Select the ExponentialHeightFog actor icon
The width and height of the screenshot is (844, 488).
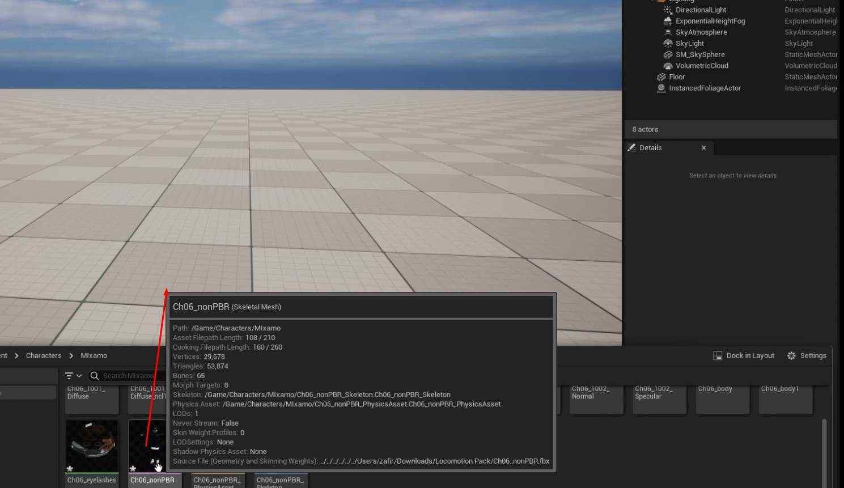668,21
